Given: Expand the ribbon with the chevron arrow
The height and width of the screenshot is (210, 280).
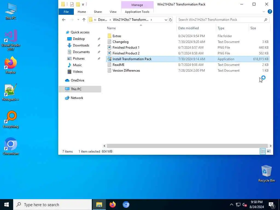Looking at the screenshot, I should [264, 11].
